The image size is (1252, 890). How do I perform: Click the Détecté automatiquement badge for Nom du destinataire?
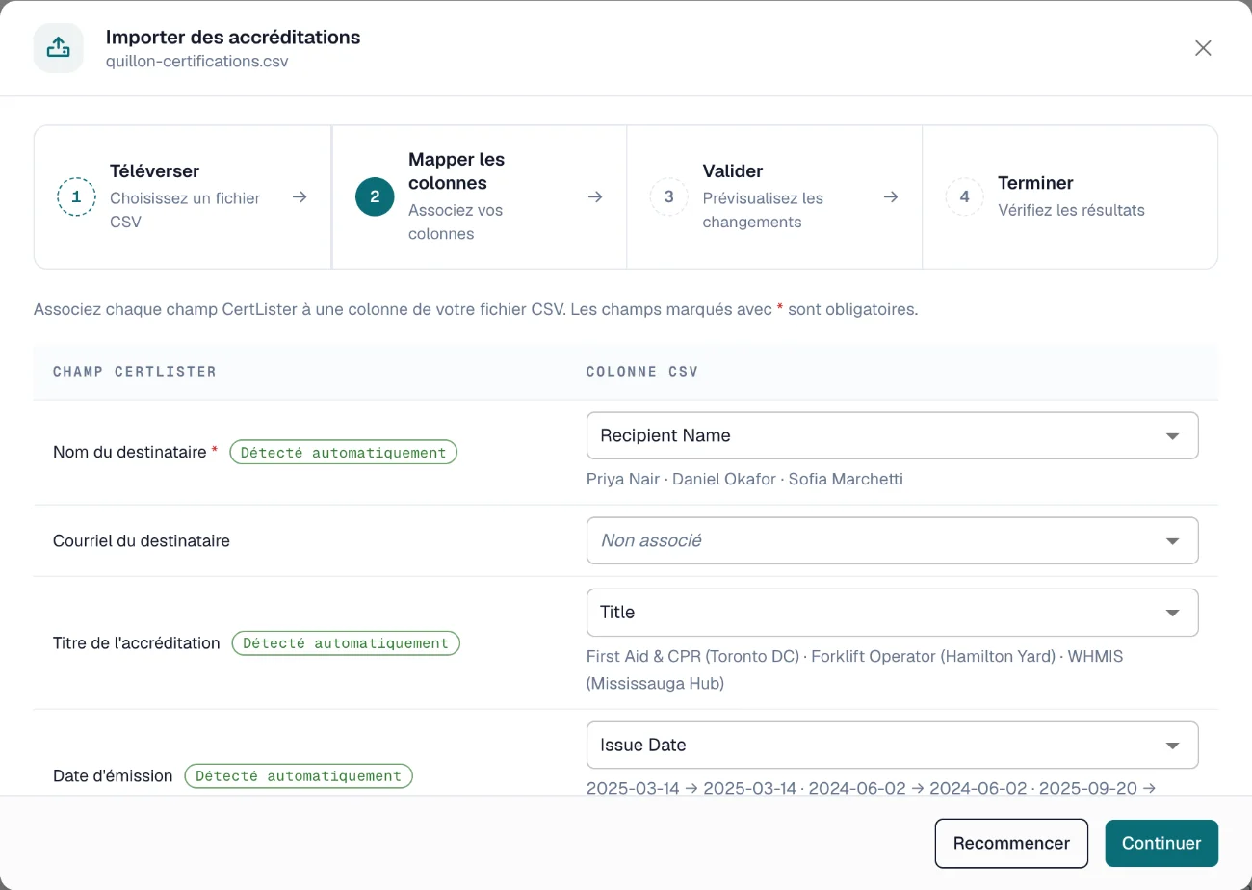pos(344,452)
